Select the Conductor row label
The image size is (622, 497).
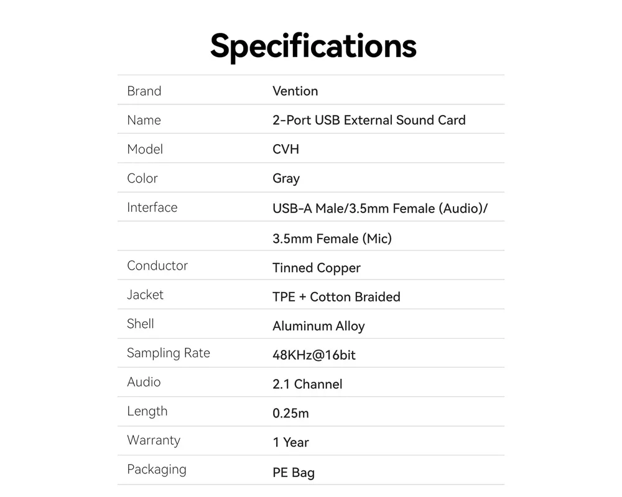point(157,265)
